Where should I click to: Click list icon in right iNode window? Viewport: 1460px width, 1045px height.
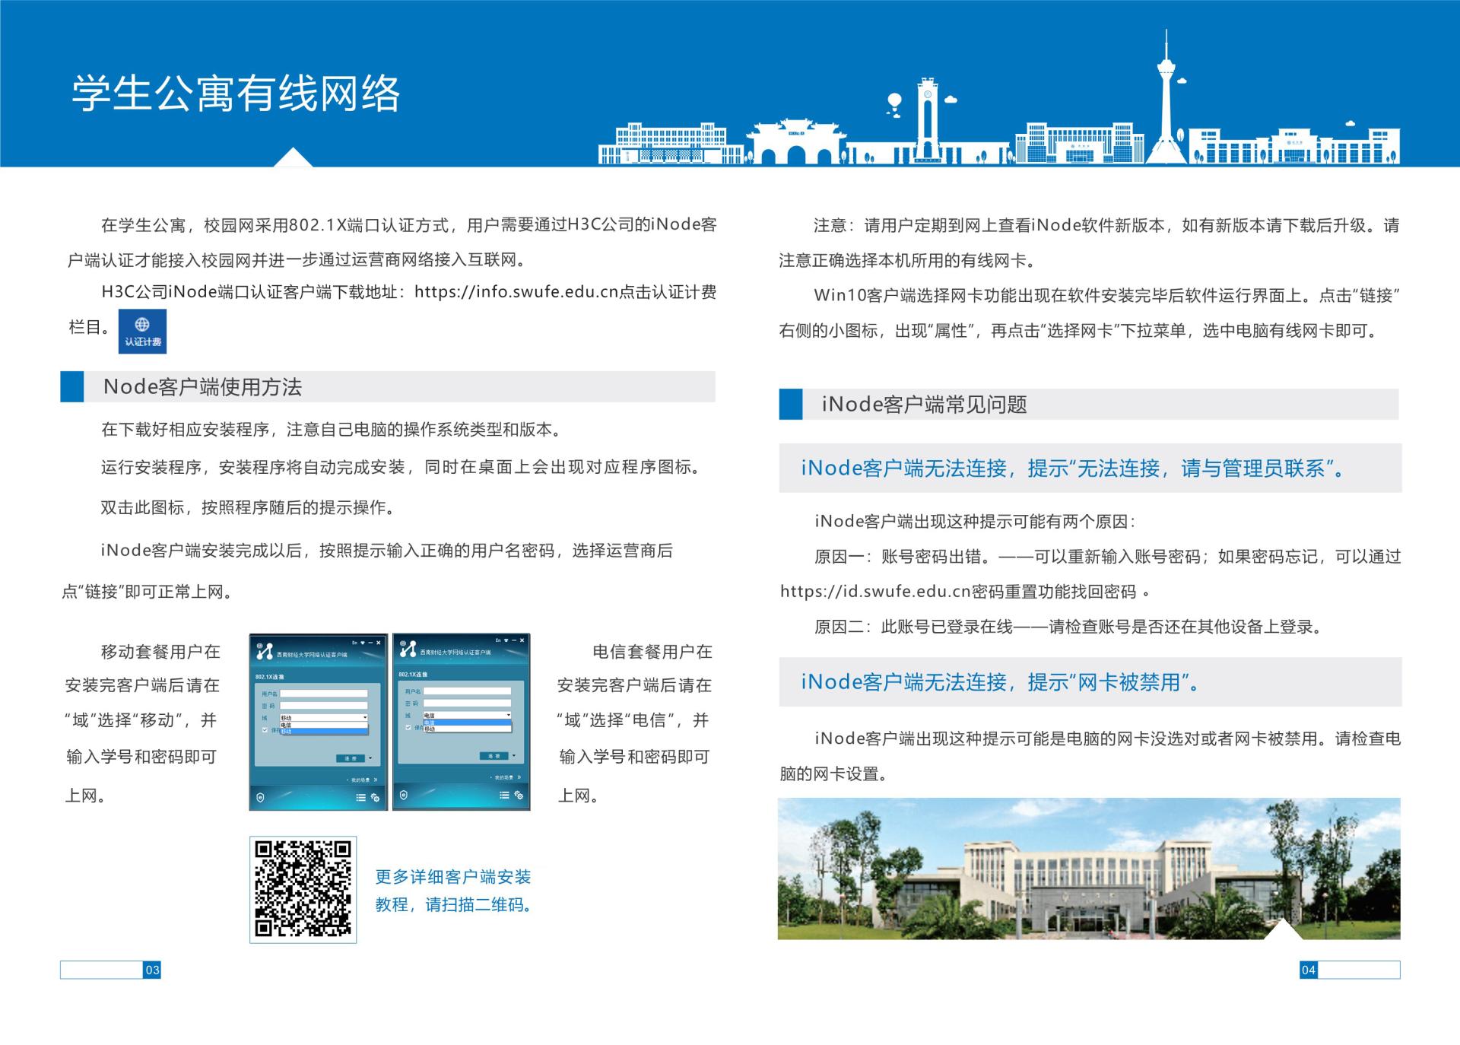click(x=504, y=795)
